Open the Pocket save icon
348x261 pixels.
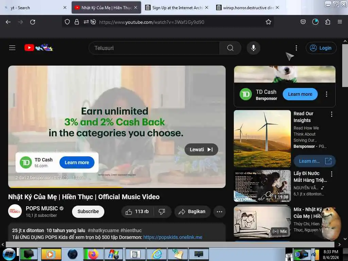(303, 22)
